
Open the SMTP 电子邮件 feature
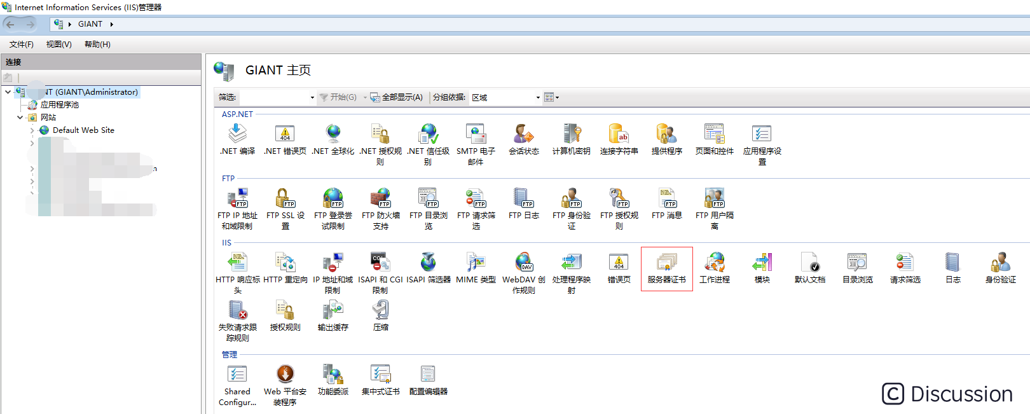tap(476, 144)
